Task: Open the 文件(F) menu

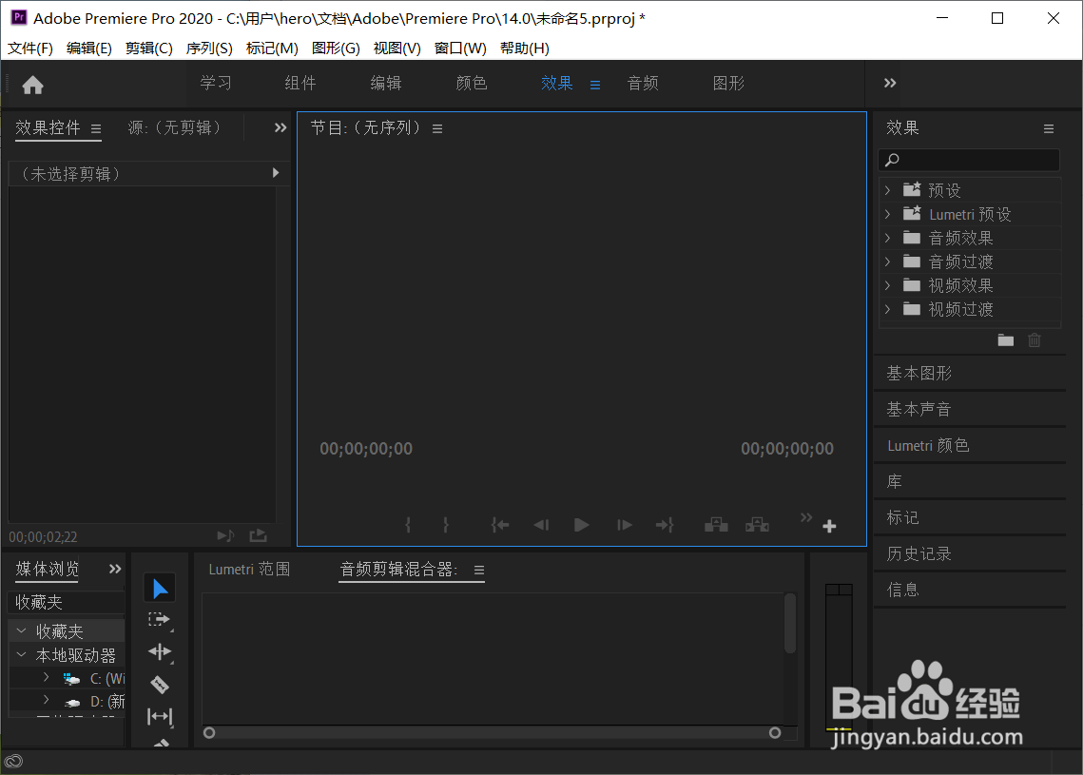Action: tap(29, 48)
